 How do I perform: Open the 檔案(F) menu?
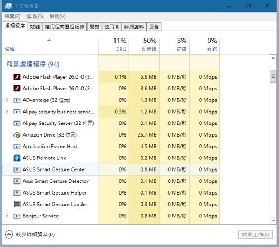[x=12, y=17]
